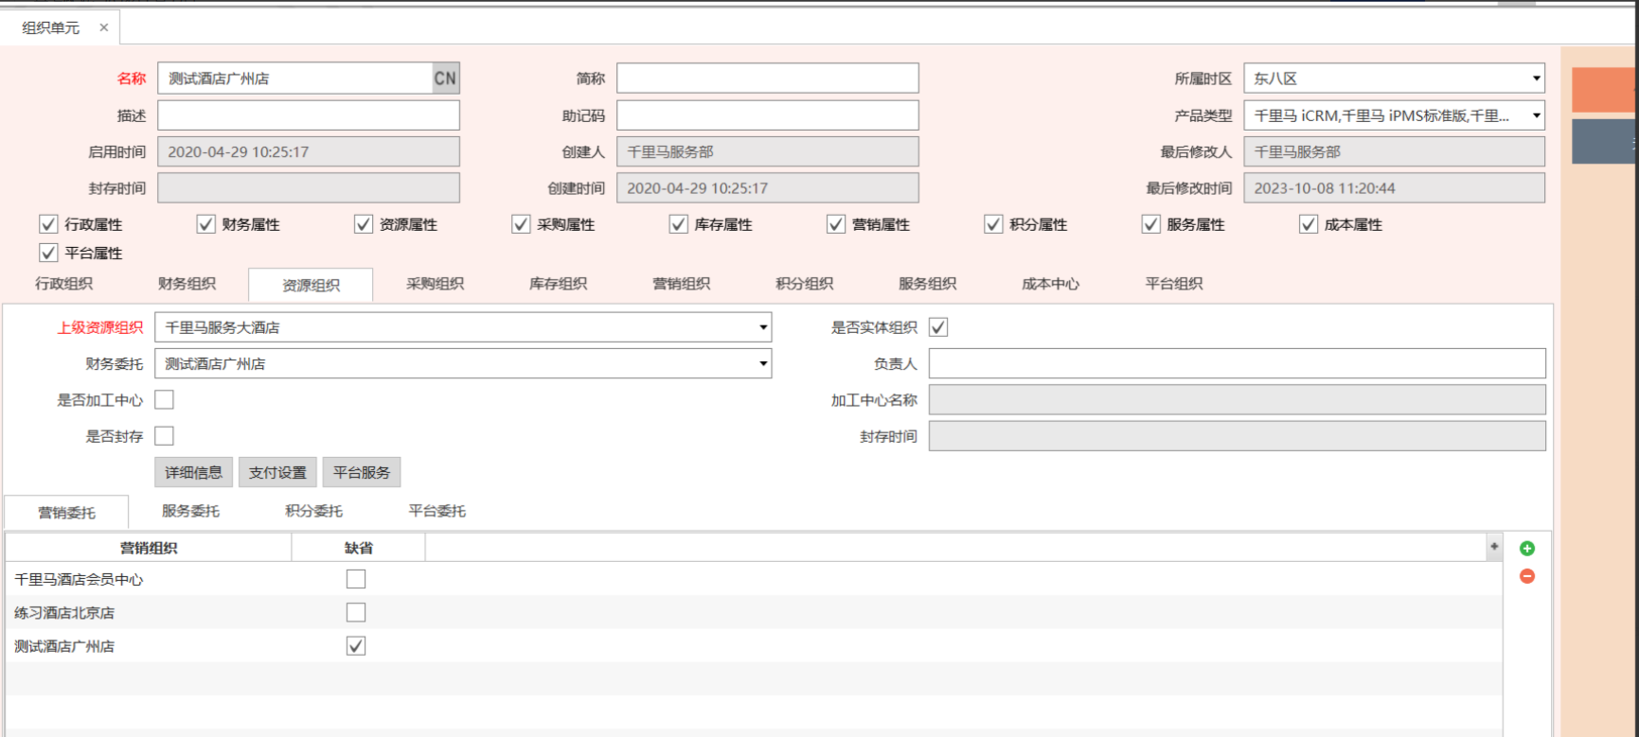
Task: Switch to the 营销组织 tab
Action: [x=681, y=284]
